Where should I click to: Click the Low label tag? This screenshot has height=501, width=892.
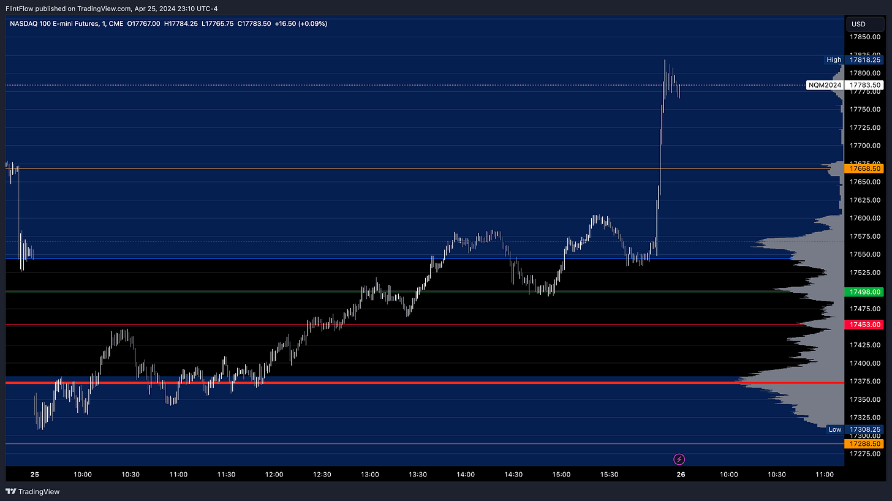click(835, 429)
